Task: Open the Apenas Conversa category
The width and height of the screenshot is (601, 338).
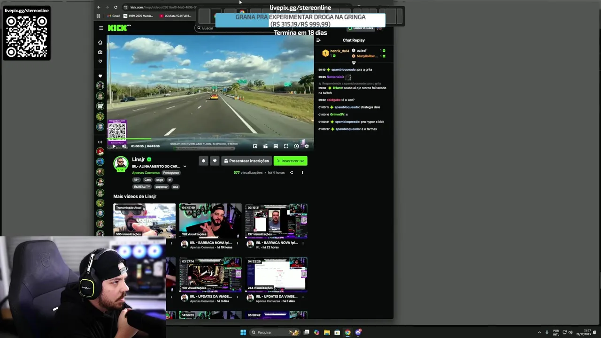Action: point(146,173)
